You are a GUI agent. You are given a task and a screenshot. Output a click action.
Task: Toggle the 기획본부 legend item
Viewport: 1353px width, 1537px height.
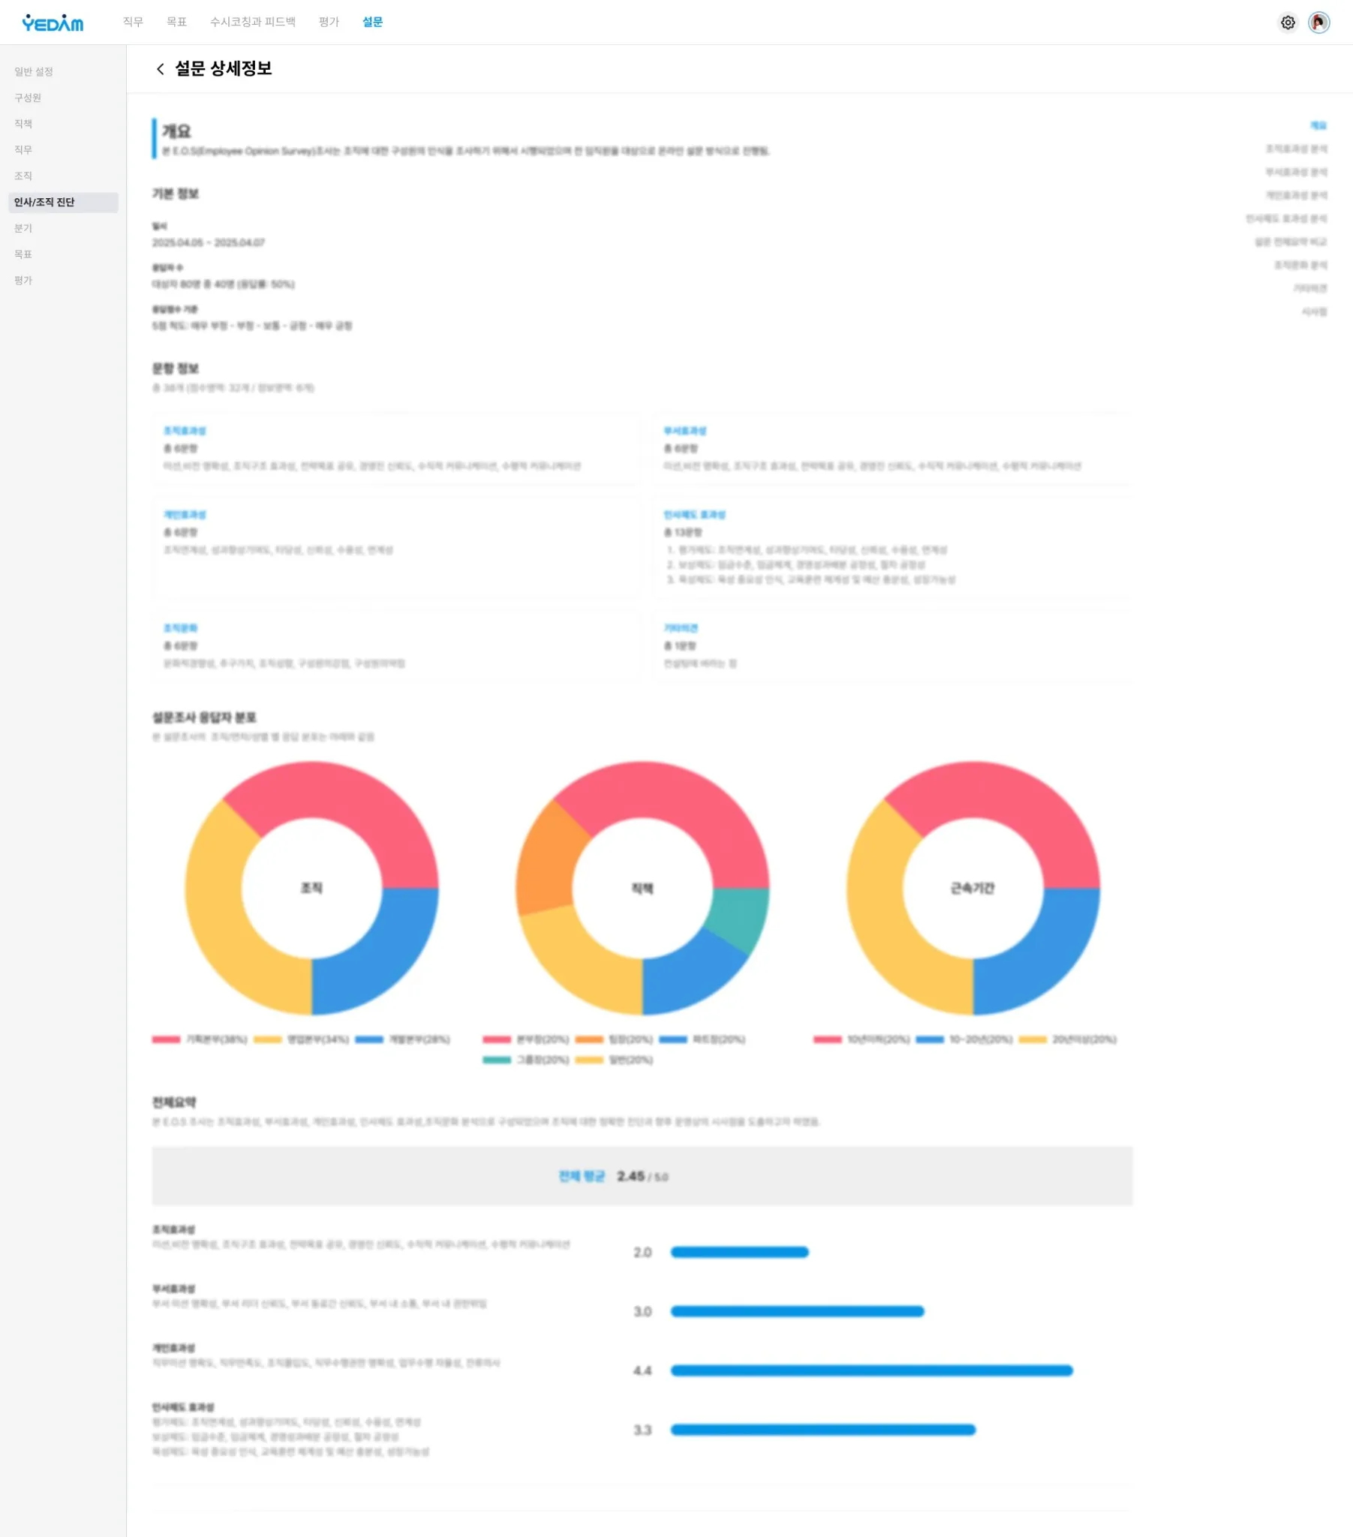tap(200, 1039)
